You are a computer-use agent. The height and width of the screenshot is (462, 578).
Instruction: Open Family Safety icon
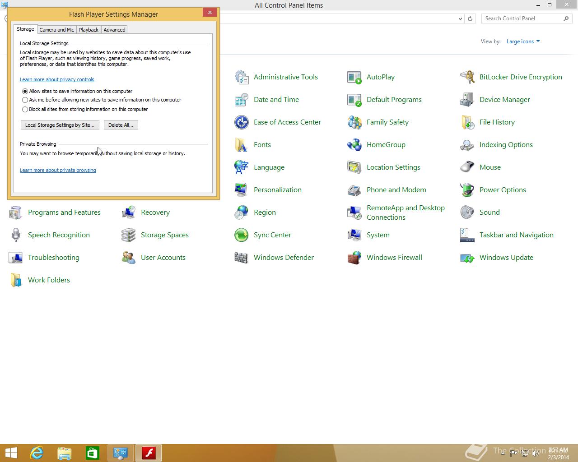pos(354,122)
